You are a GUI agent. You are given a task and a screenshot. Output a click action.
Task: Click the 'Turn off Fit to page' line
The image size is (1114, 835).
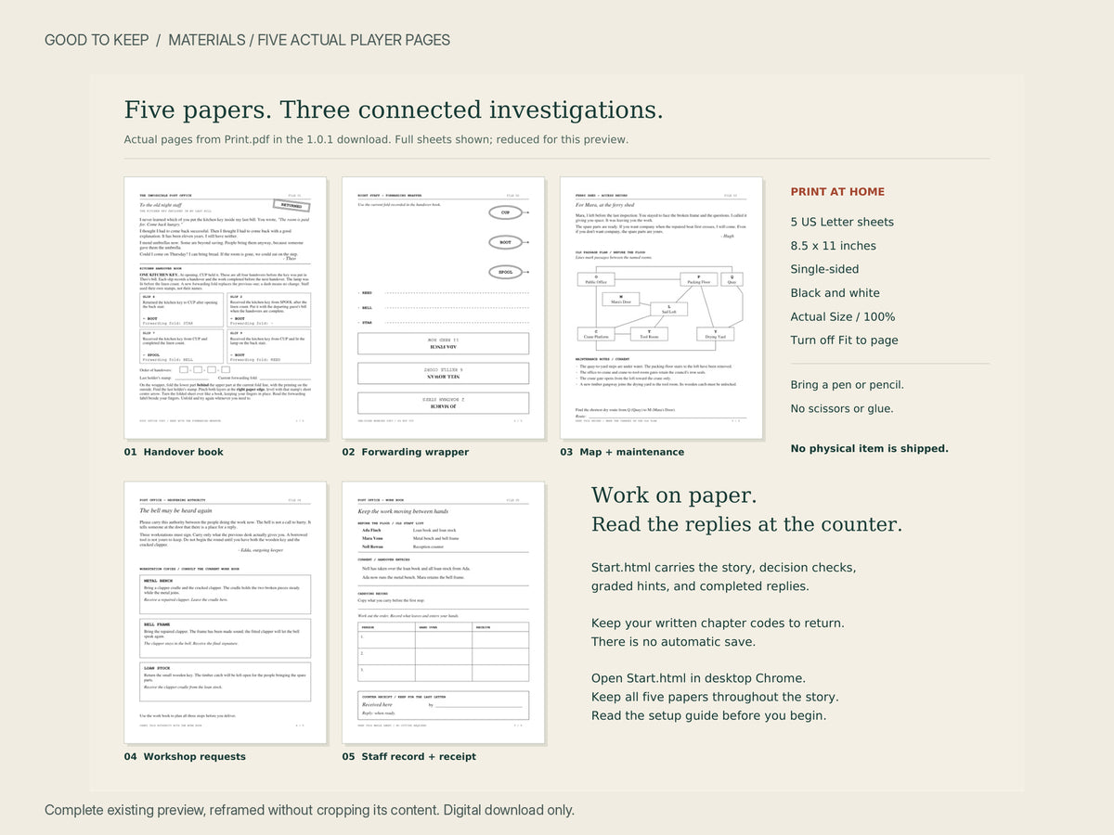point(845,340)
